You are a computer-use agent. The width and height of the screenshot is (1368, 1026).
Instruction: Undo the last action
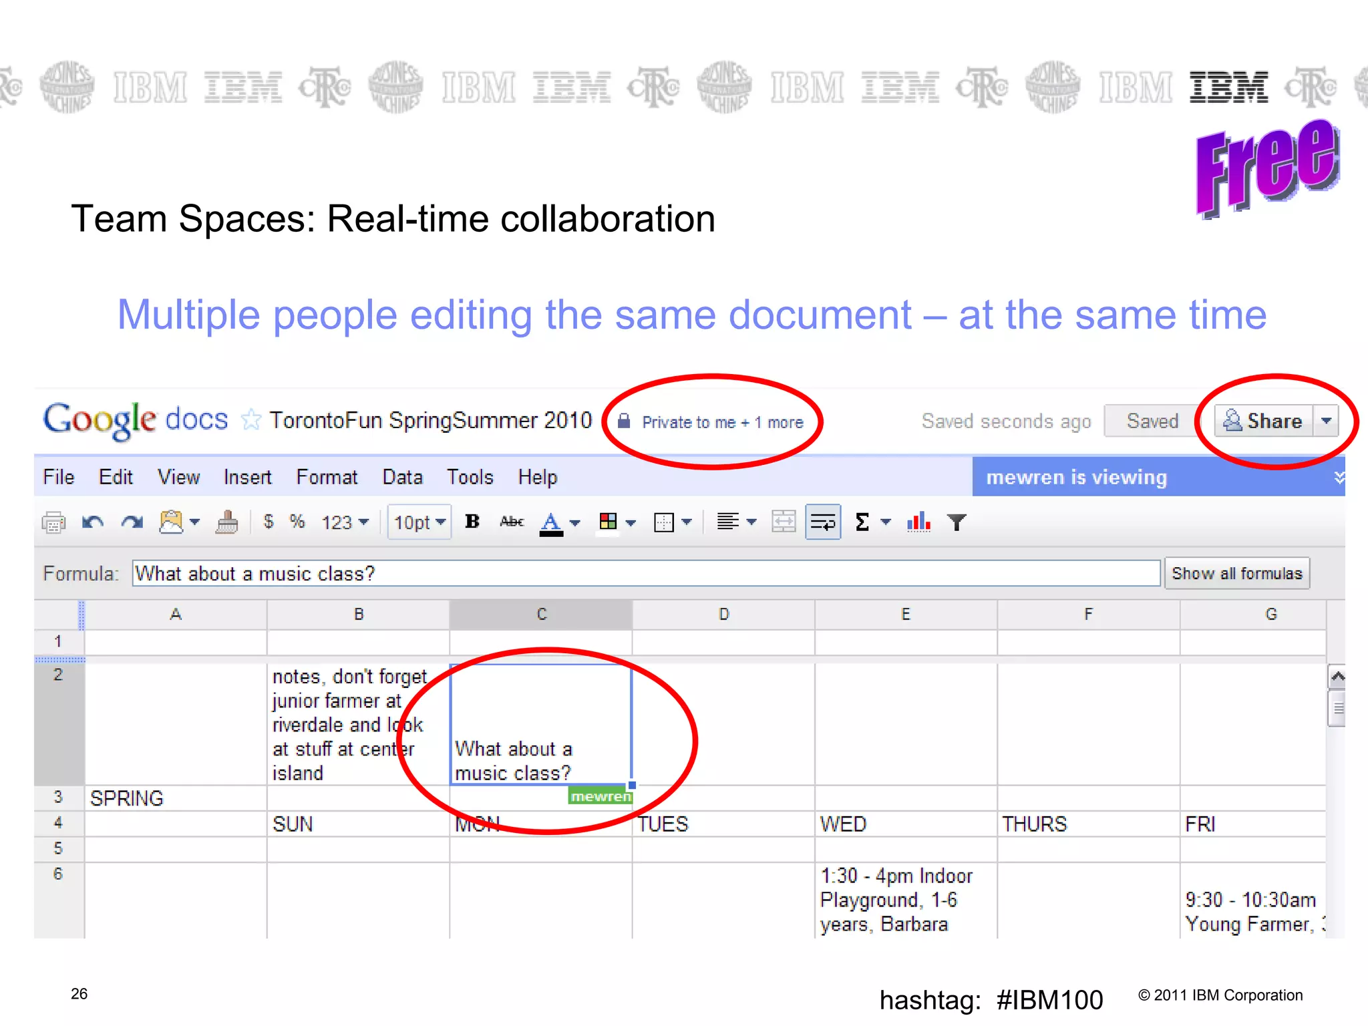[92, 522]
